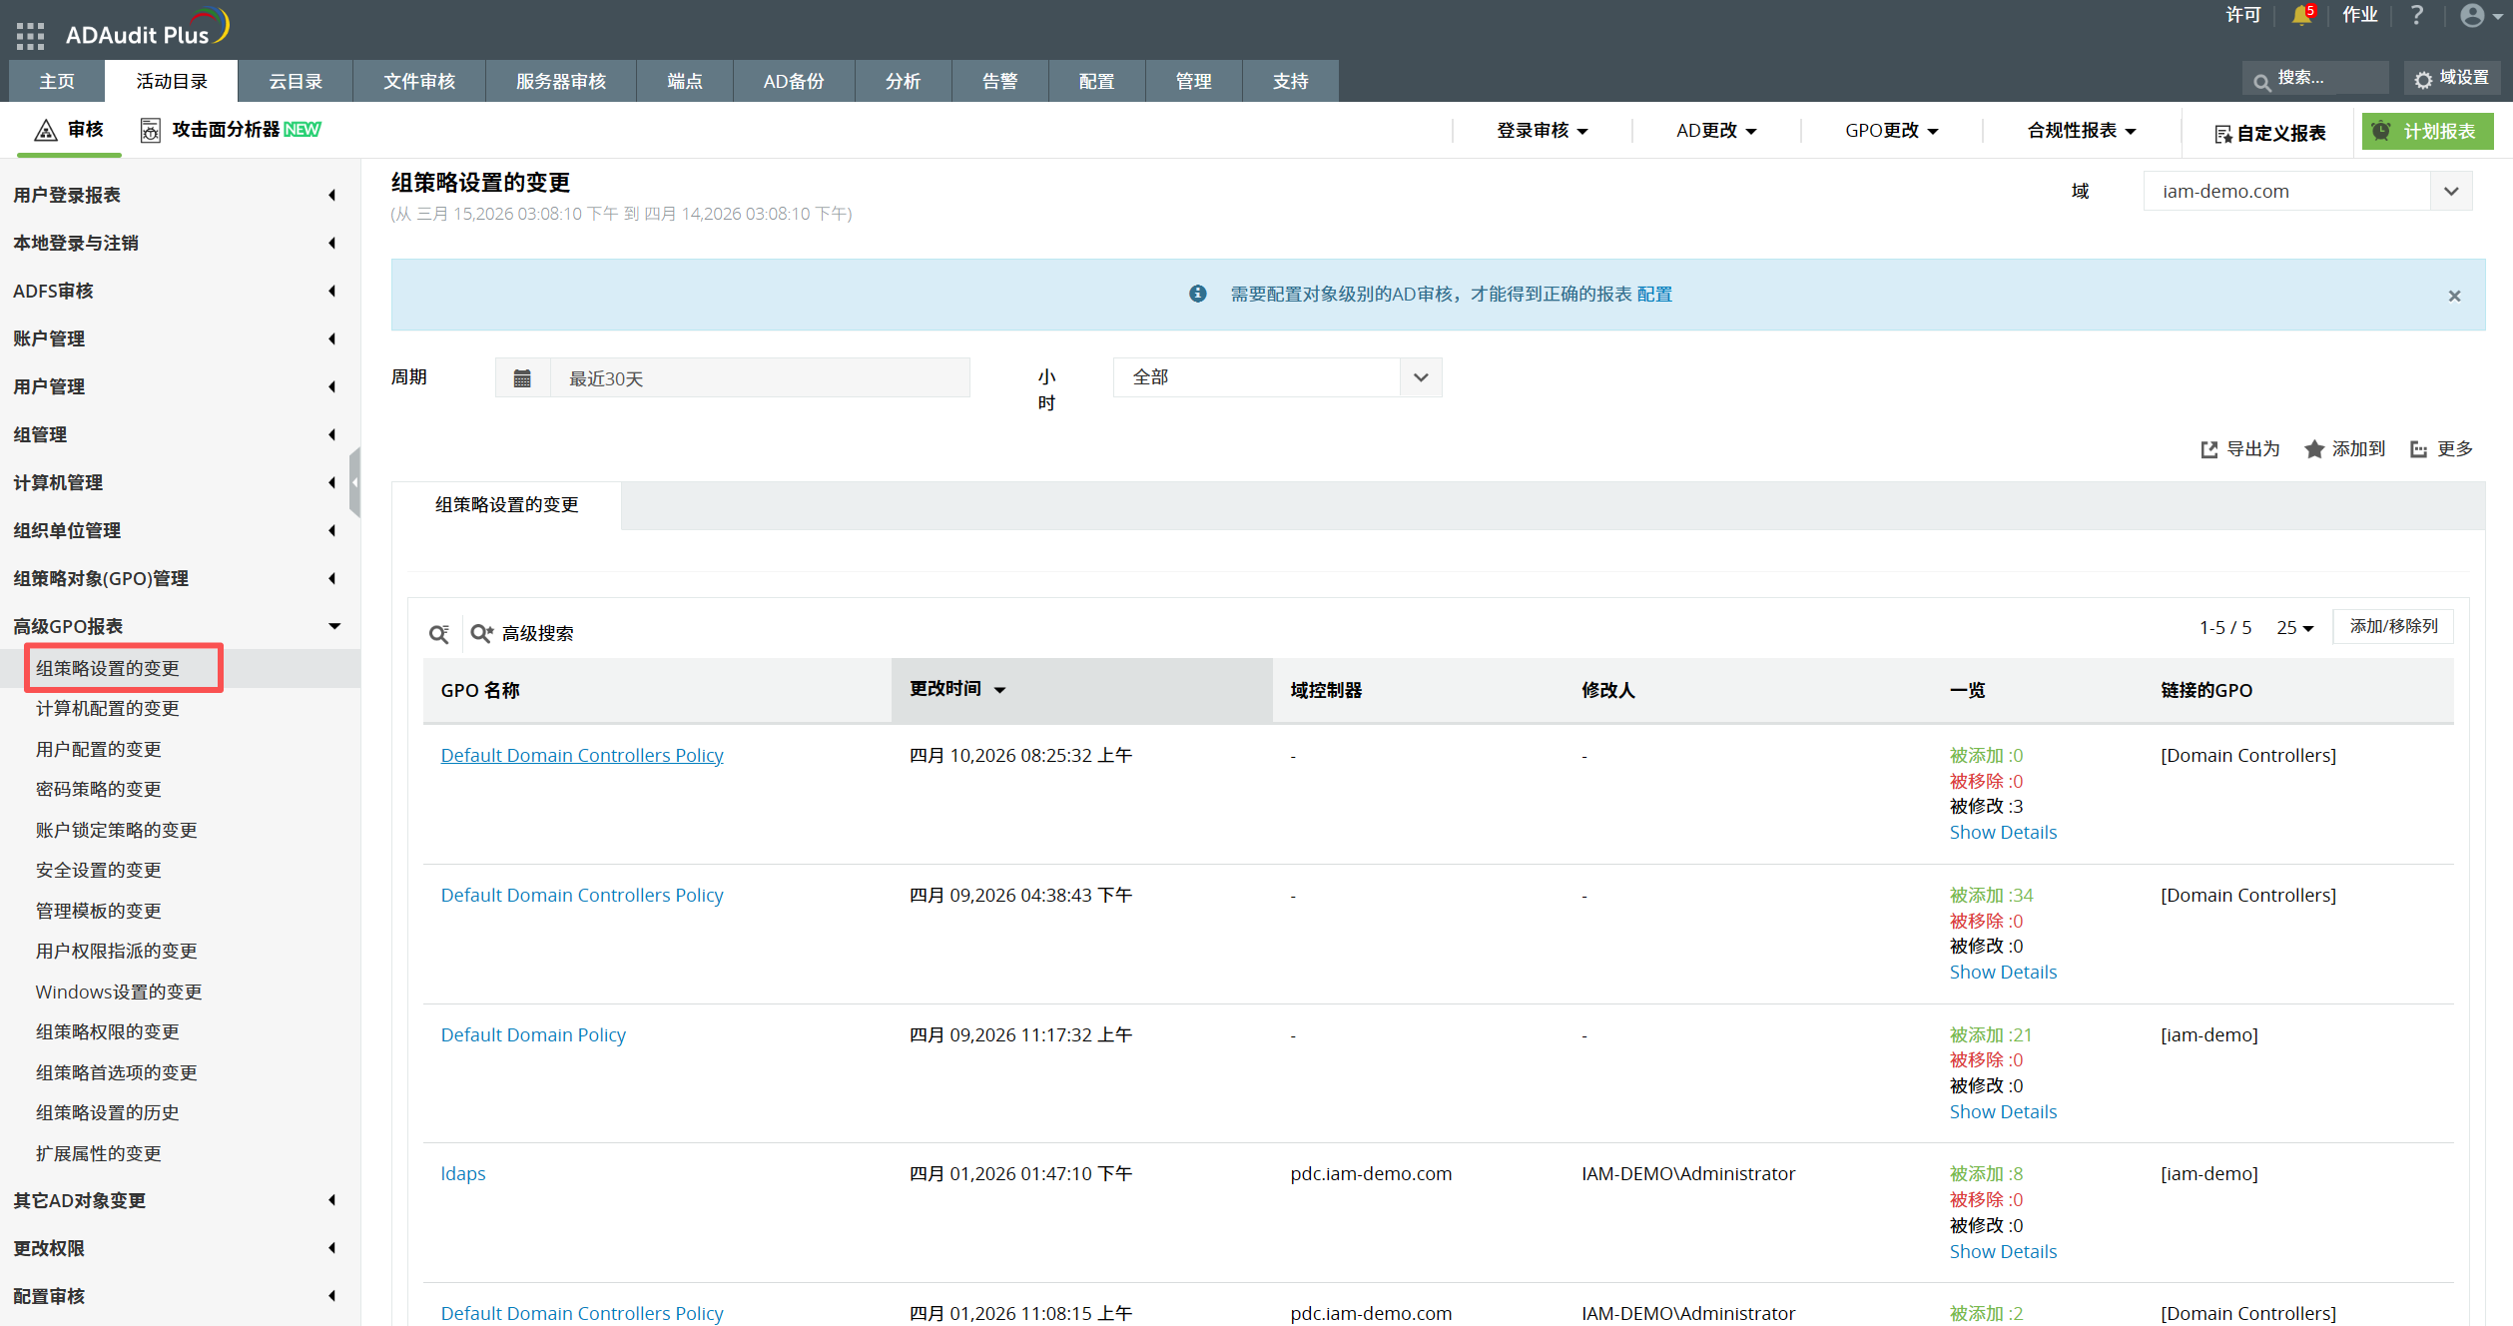Click the quick table search magnifier icon

click(x=439, y=633)
